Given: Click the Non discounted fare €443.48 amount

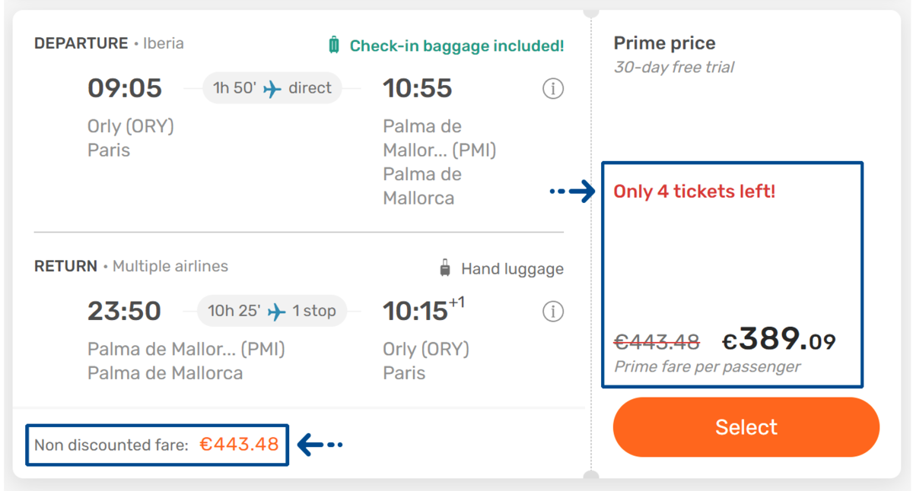Looking at the screenshot, I should [x=239, y=445].
